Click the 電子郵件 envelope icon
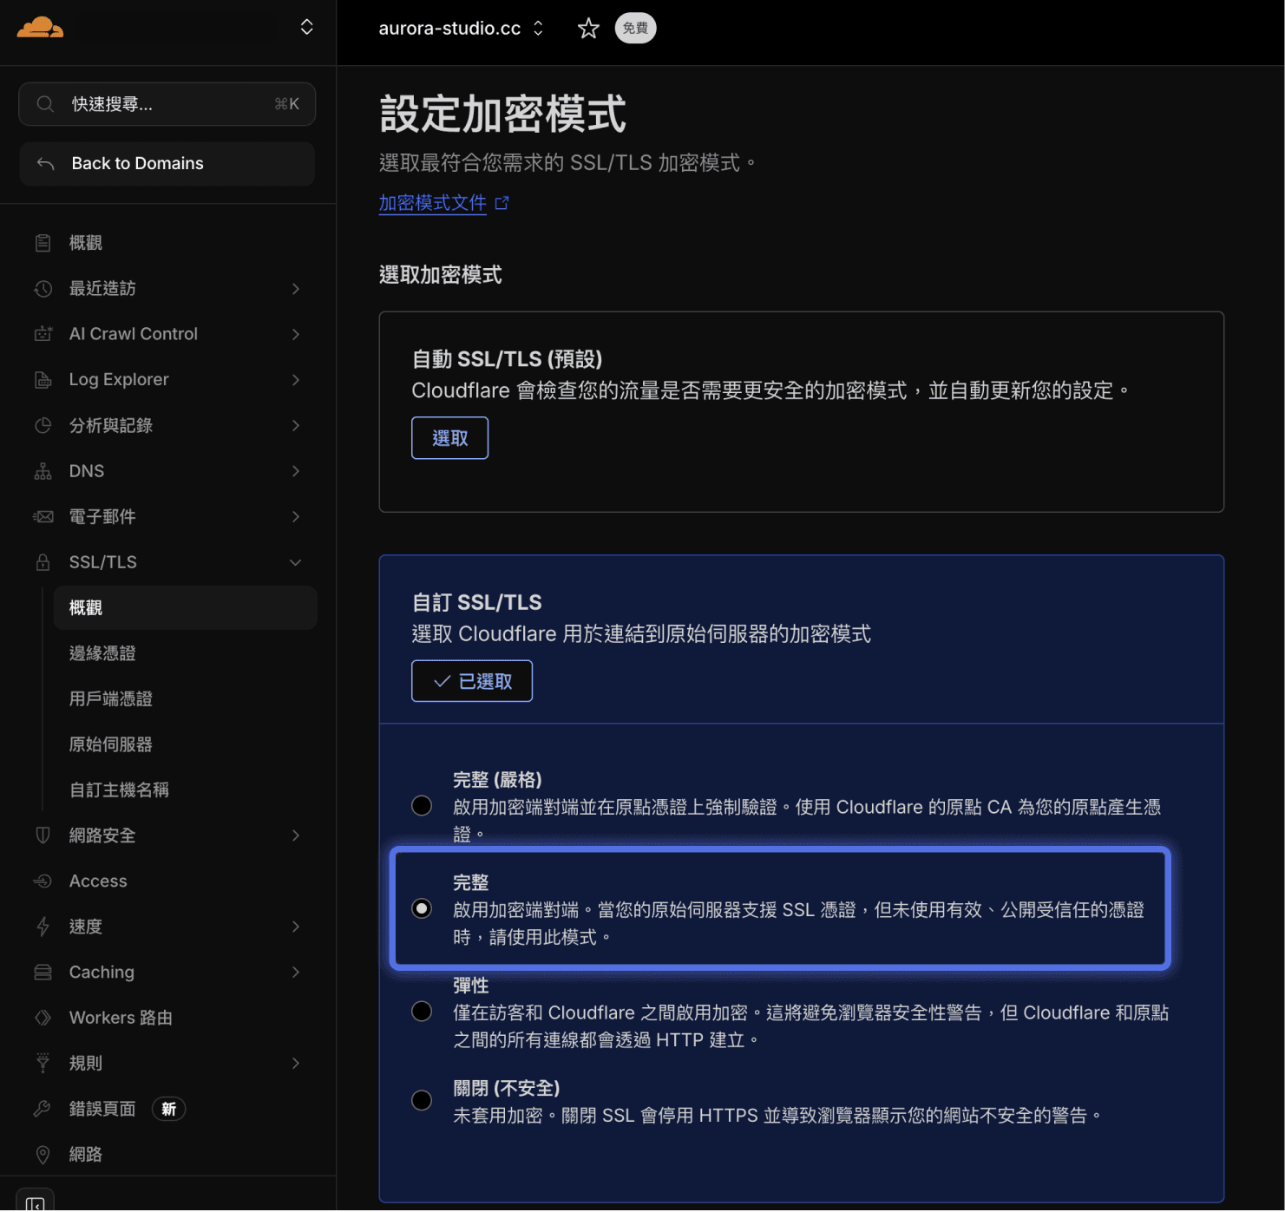 point(43,516)
